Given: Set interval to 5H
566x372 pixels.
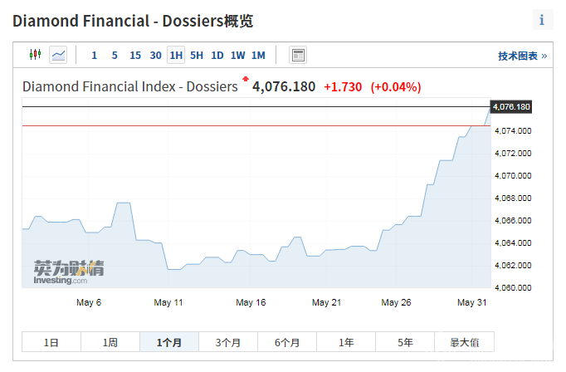Looking at the screenshot, I should [x=196, y=56].
